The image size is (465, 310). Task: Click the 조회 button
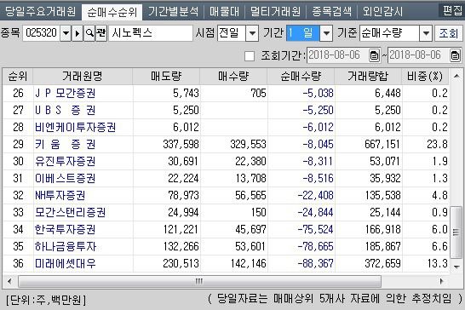(x=448, y=33)
